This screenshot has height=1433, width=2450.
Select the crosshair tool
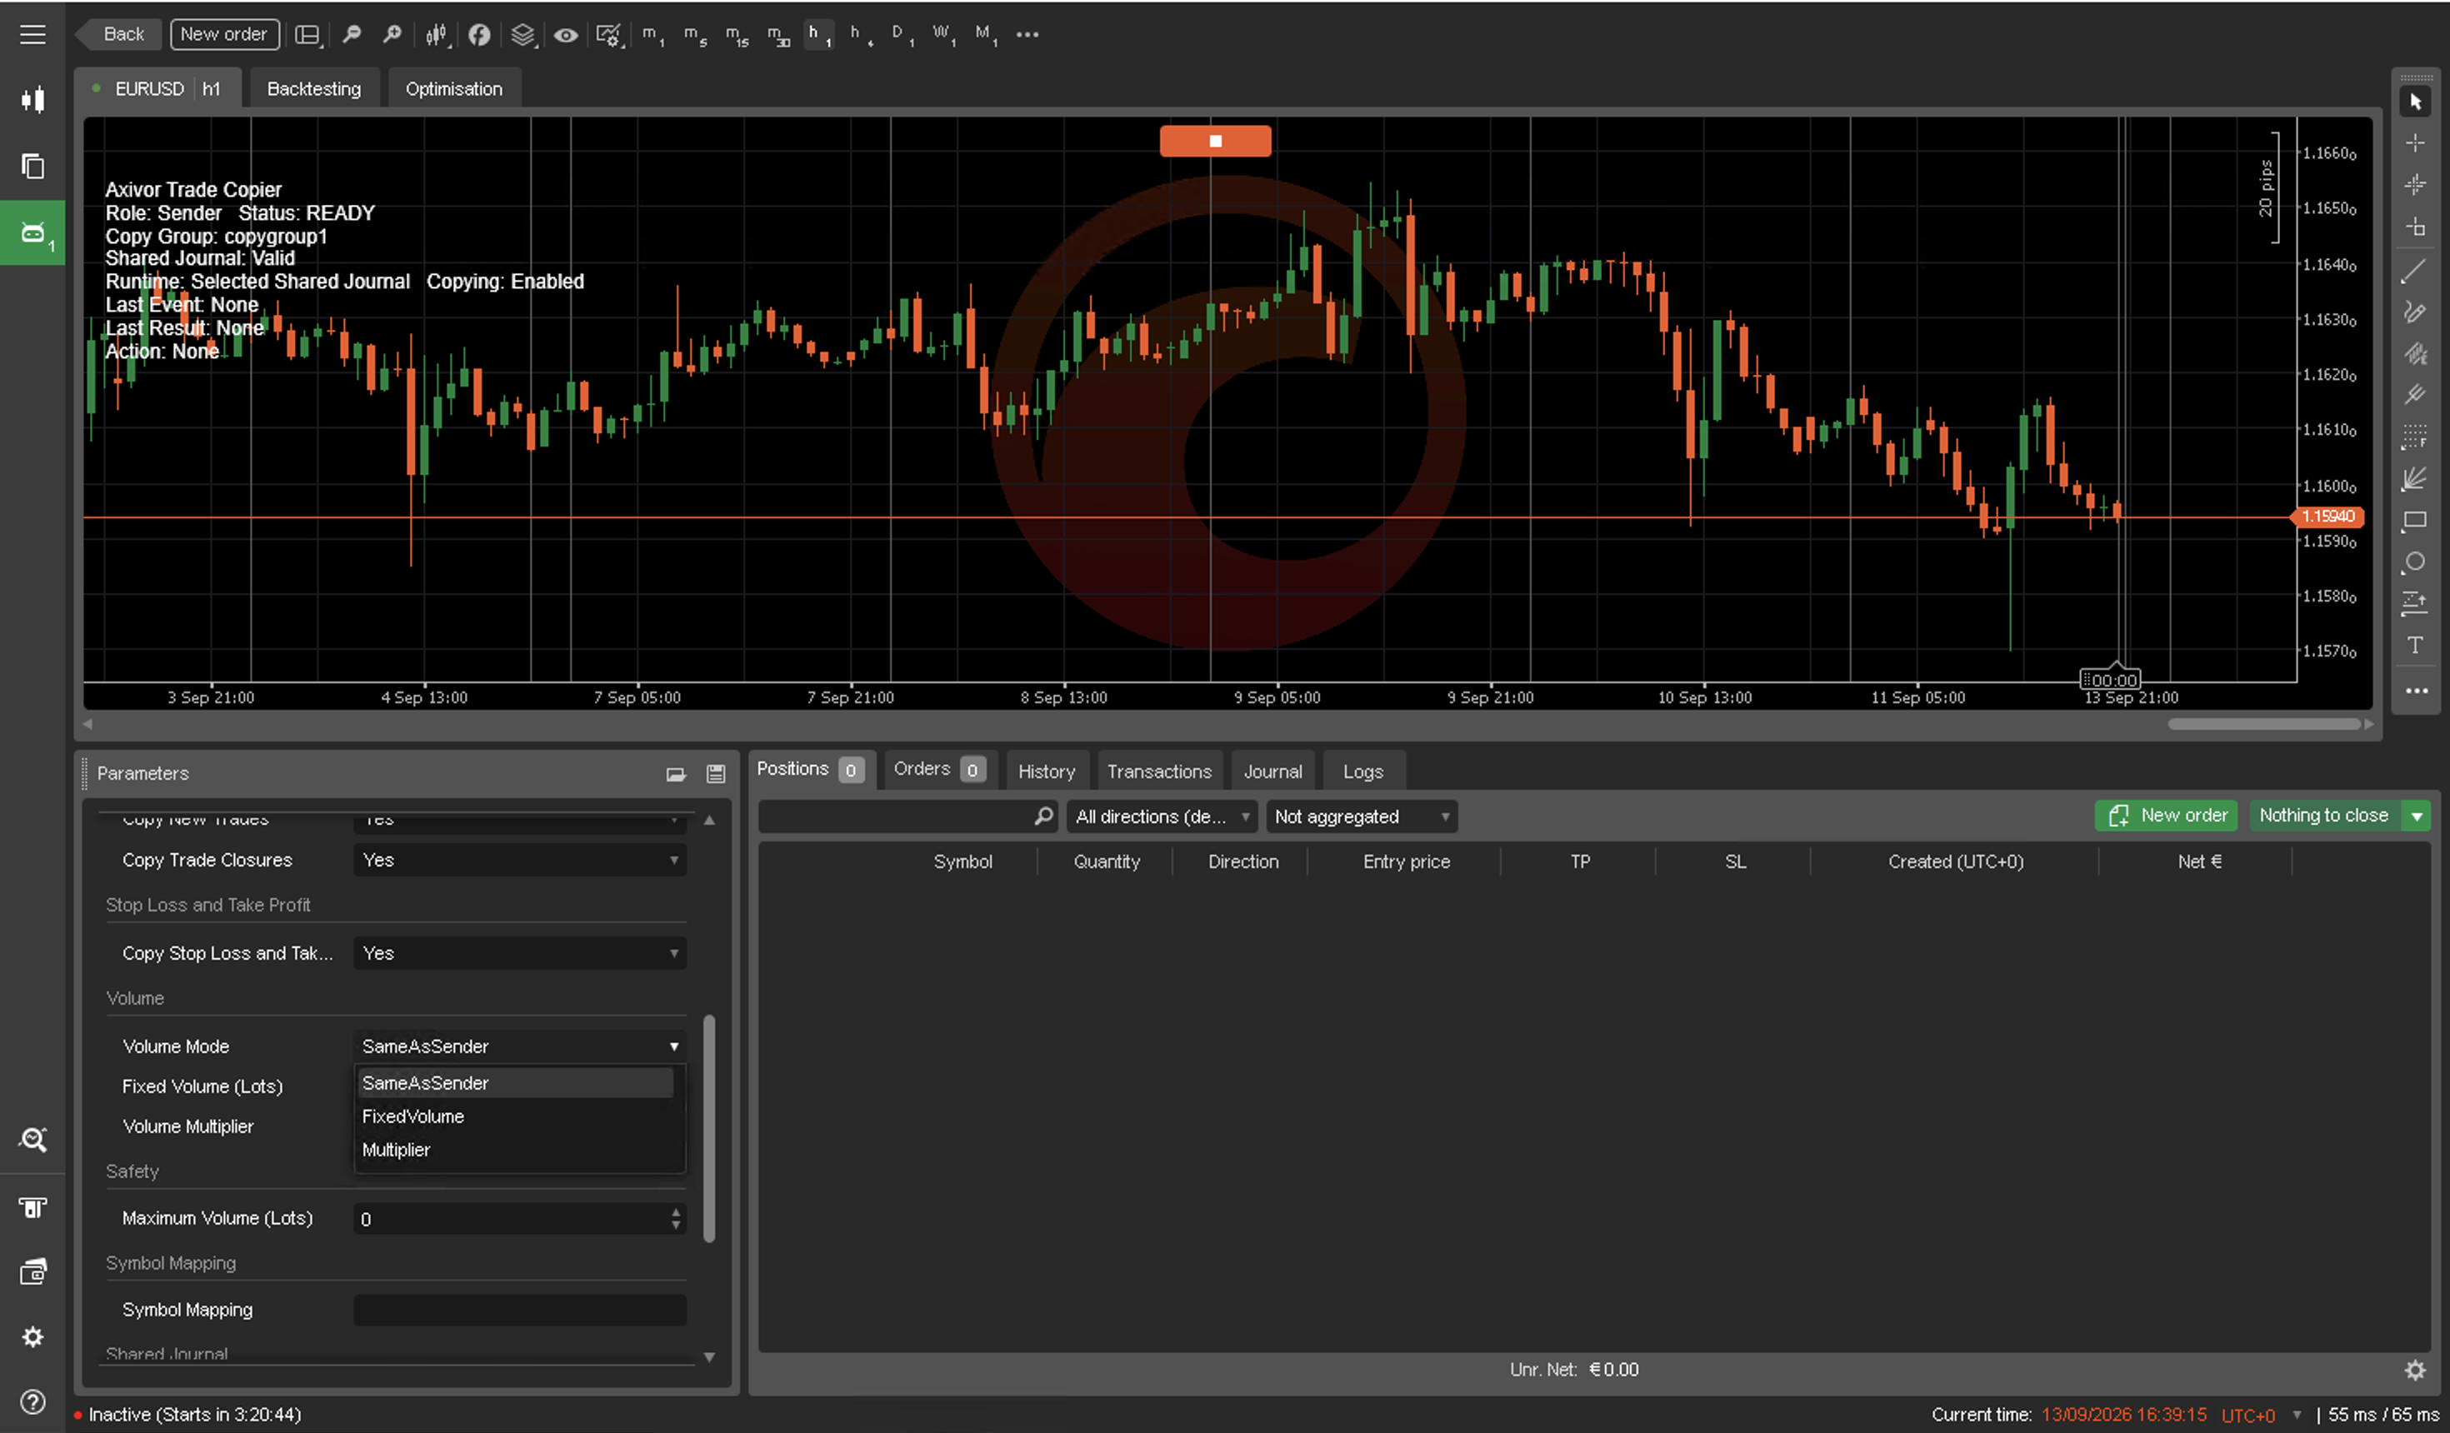(x=2415, y=144)
